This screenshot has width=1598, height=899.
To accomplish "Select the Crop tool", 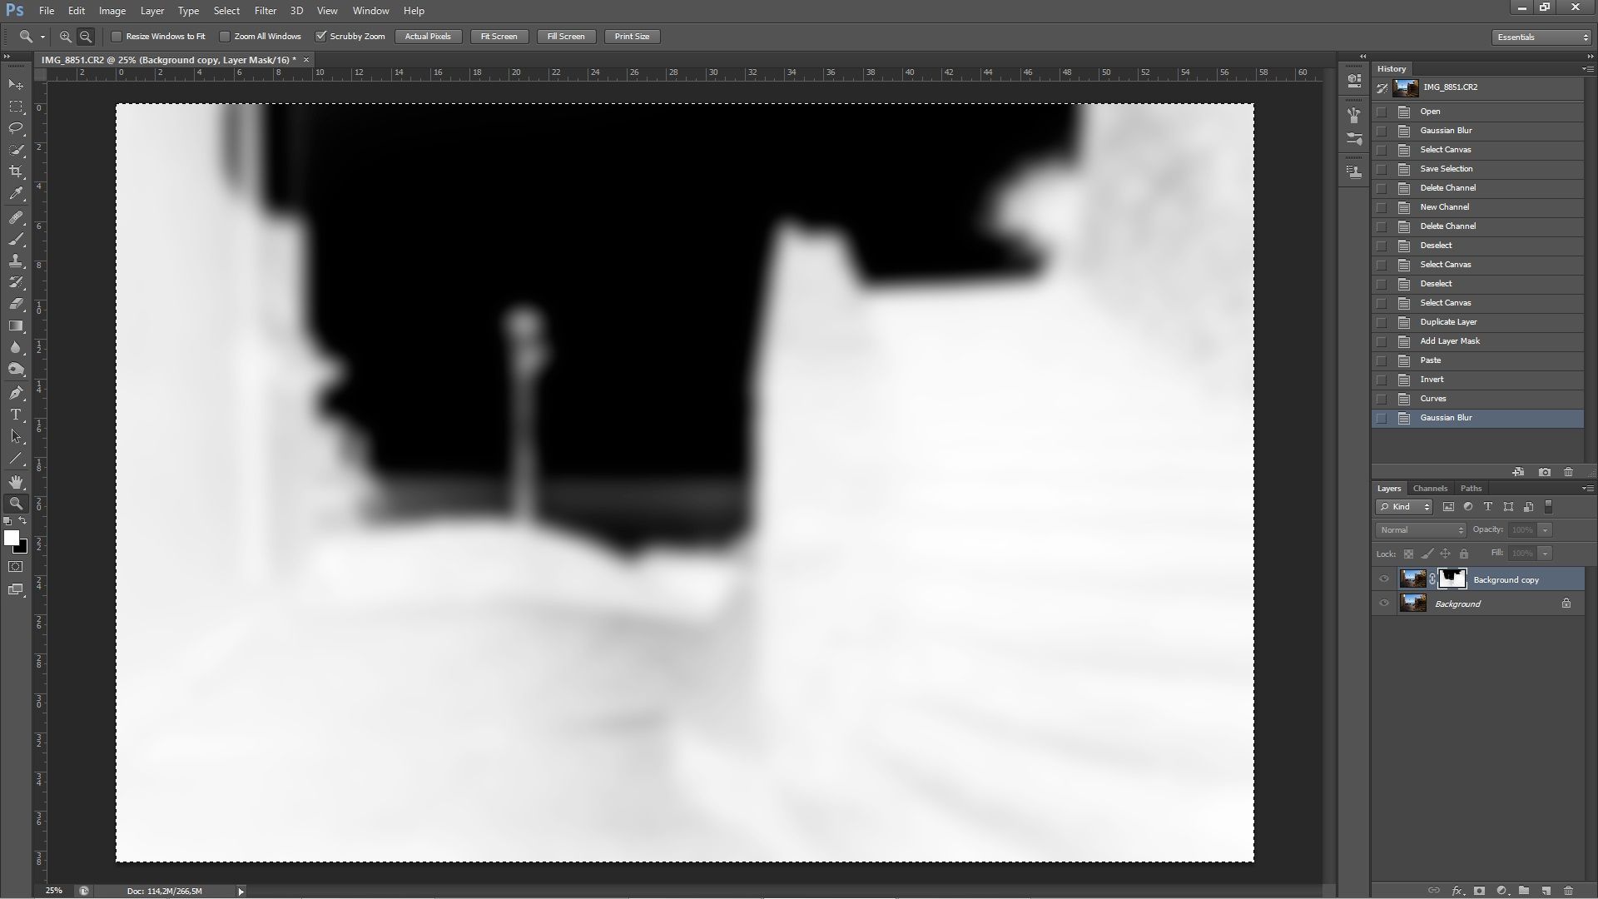I will [16, 171].
